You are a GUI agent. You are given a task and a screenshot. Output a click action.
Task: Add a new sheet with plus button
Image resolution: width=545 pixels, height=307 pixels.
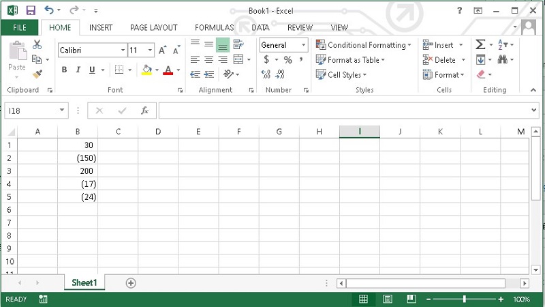(x=131, y=283)
